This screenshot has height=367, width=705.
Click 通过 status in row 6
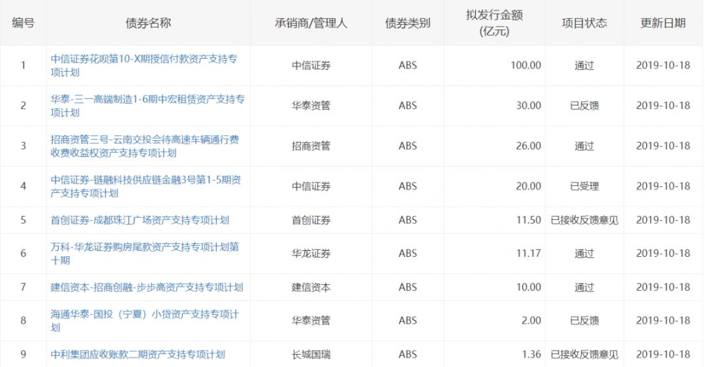point(584,254)
